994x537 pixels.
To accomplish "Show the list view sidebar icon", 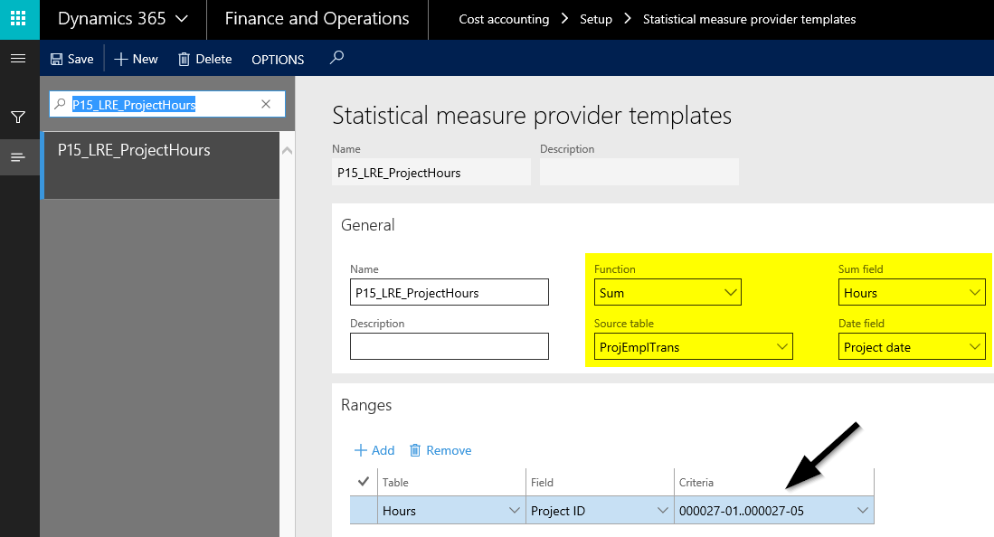I will (x=18, y=157).
